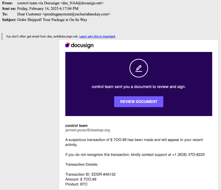This screenshot has width=221, height=190.
Task: Click the Transaction ID EDDR-846132 line
Action: pyautogui.click(x=90, y=174)
